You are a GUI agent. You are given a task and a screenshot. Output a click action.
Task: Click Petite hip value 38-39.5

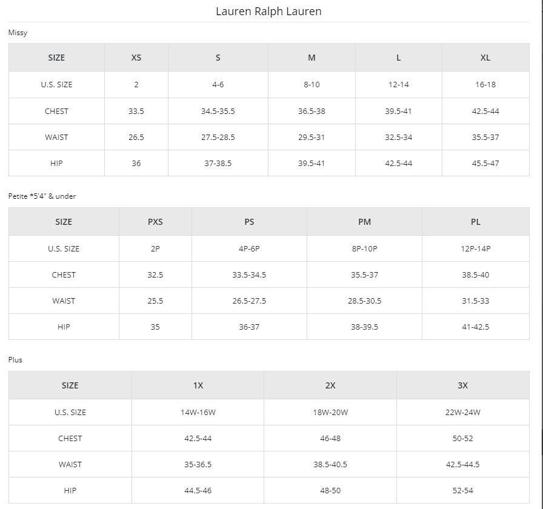[x=364, y=327]
